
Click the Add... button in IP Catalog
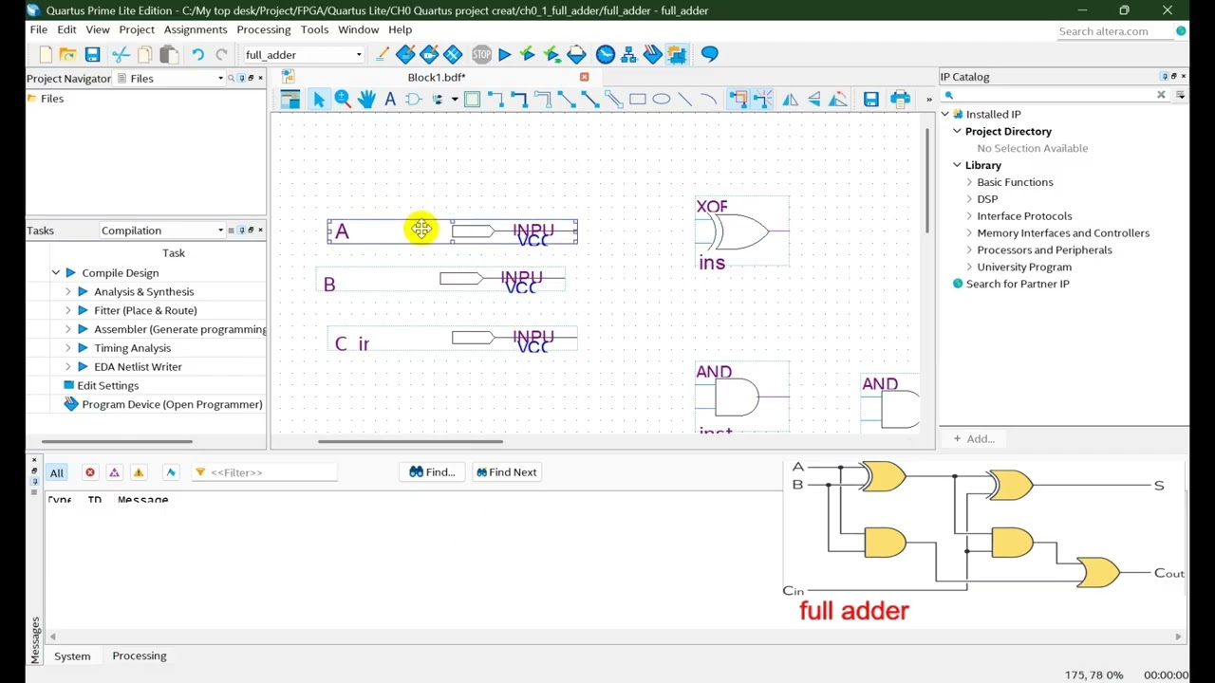point(974,439)
